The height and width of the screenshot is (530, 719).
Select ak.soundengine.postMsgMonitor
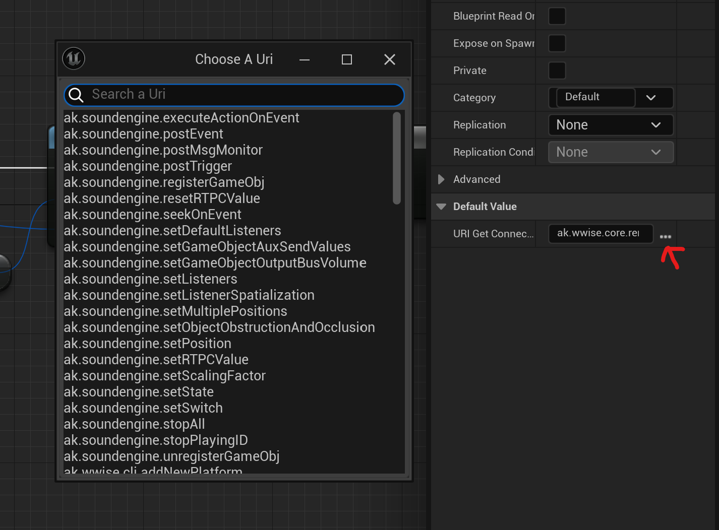[x=163, y=150]
